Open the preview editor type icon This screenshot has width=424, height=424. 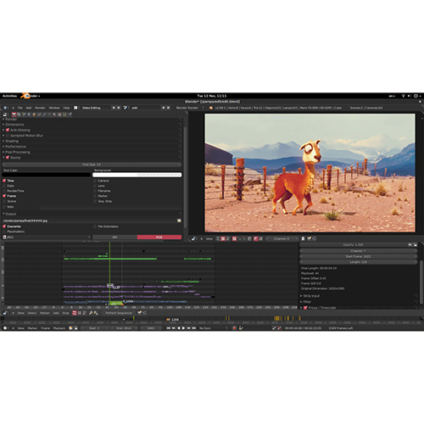[x=193, y=239]
